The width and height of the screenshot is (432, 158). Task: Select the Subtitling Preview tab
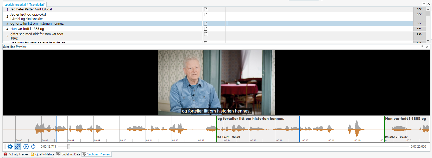[96, 154]
